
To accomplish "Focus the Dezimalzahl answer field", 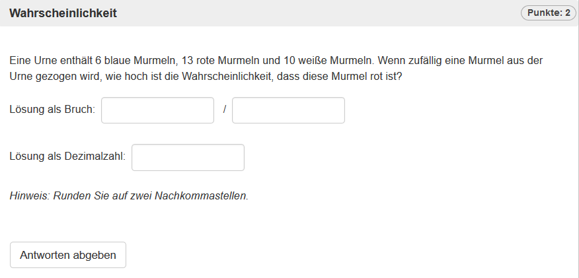I will click(x=188, y=157).
